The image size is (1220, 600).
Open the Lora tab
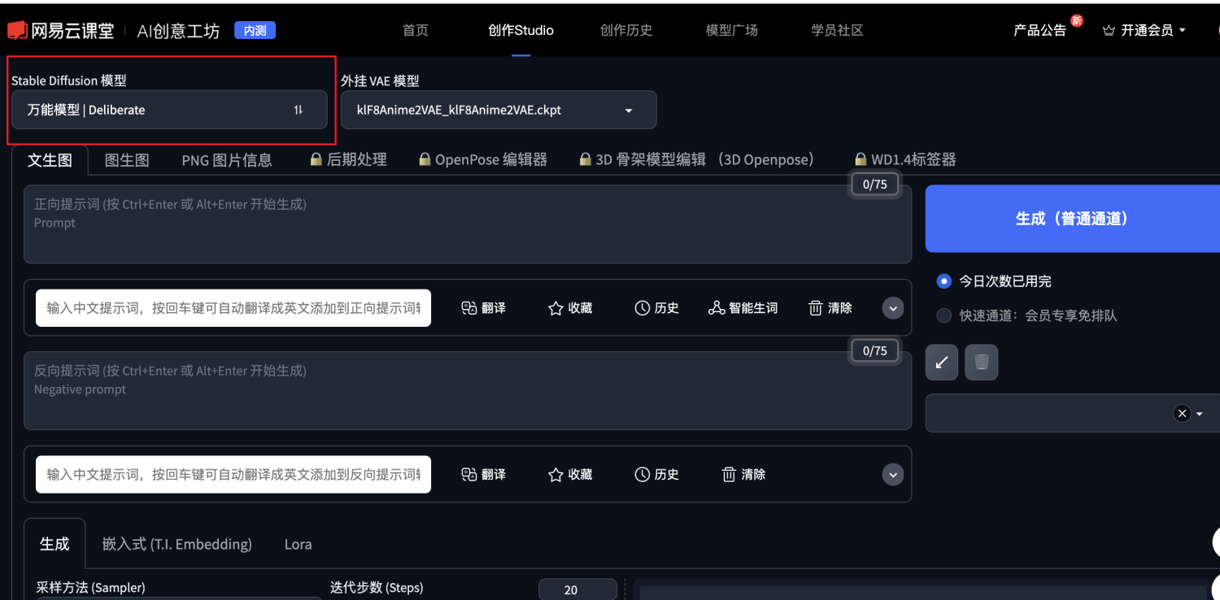pyautogui.click(x=298, y=545)
